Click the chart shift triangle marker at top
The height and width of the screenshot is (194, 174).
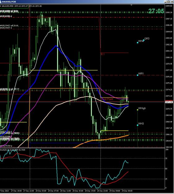[131, 5]
